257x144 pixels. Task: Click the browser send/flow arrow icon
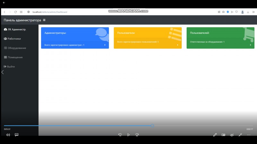click(x=232, y=12)
